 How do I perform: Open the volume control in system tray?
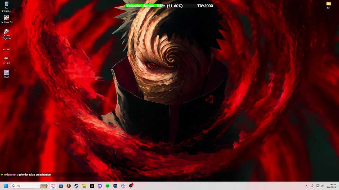(x=322, y=186)
